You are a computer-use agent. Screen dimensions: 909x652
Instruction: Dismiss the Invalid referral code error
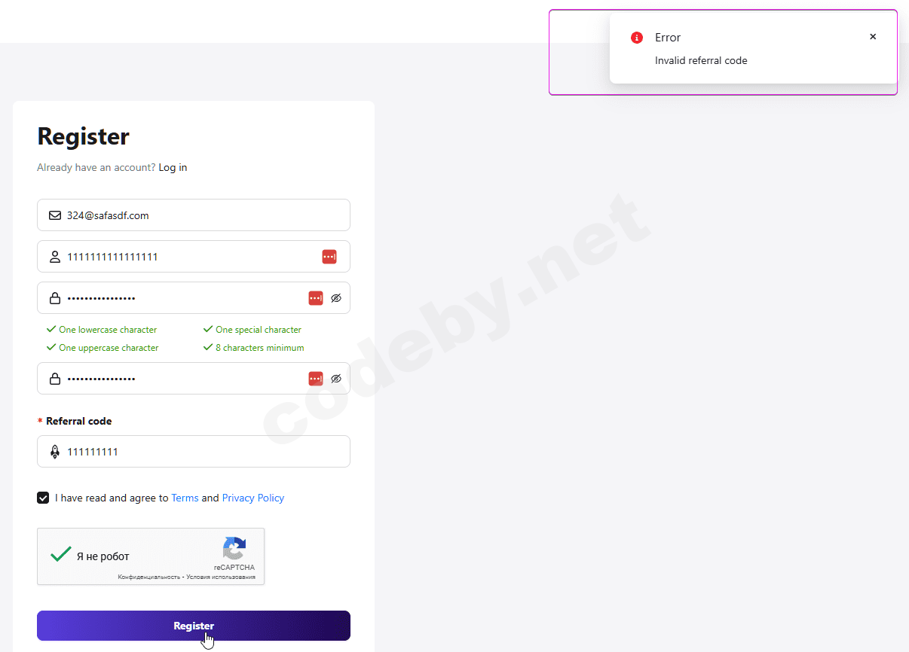873,37
